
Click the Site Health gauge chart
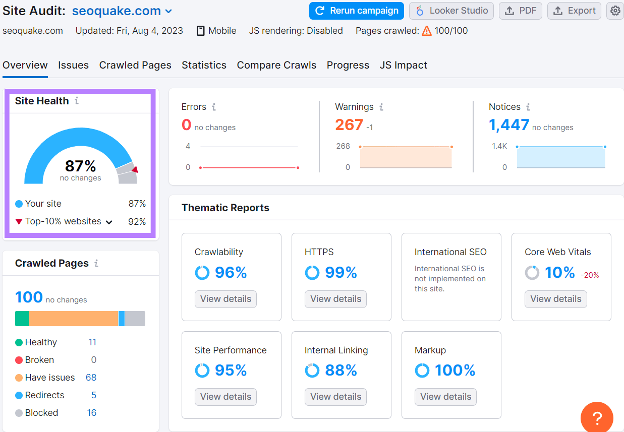[81, 155]
